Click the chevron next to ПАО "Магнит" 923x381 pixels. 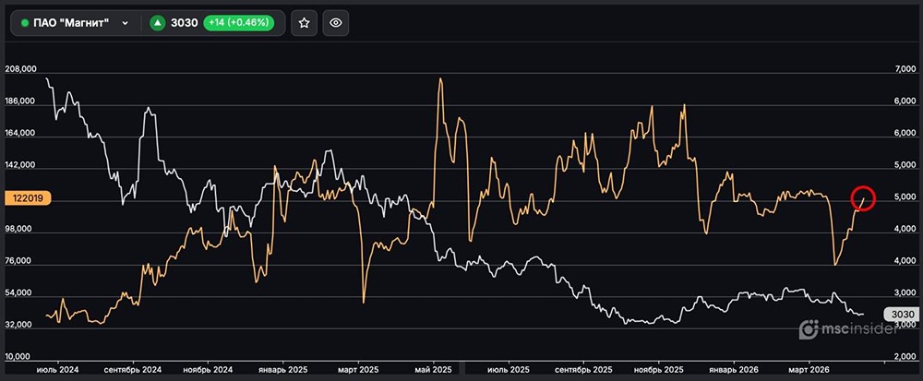(x=125, y=23)
